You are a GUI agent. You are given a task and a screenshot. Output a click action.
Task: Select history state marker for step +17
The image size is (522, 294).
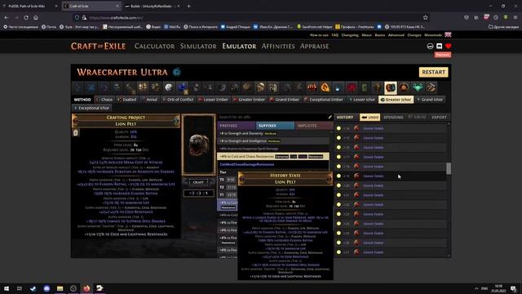click(x=338, y=157)
